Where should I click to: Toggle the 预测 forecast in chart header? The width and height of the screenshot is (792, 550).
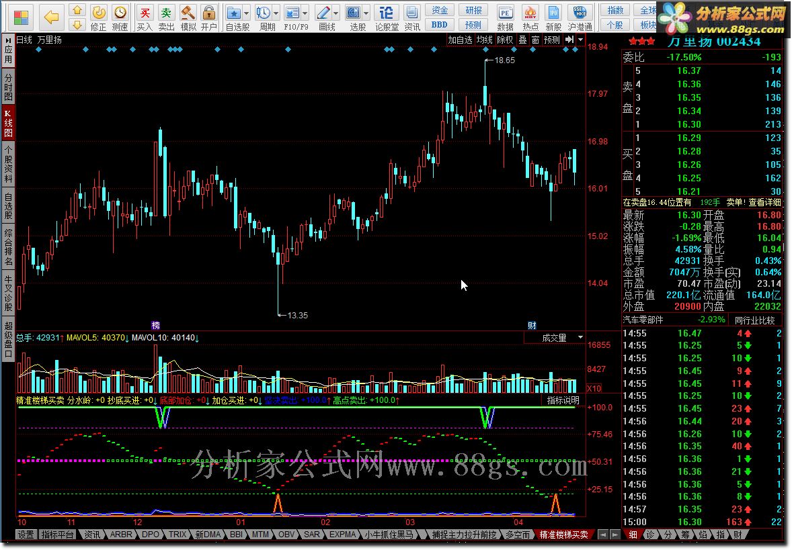pyautogui.click(x=551, y=40)
